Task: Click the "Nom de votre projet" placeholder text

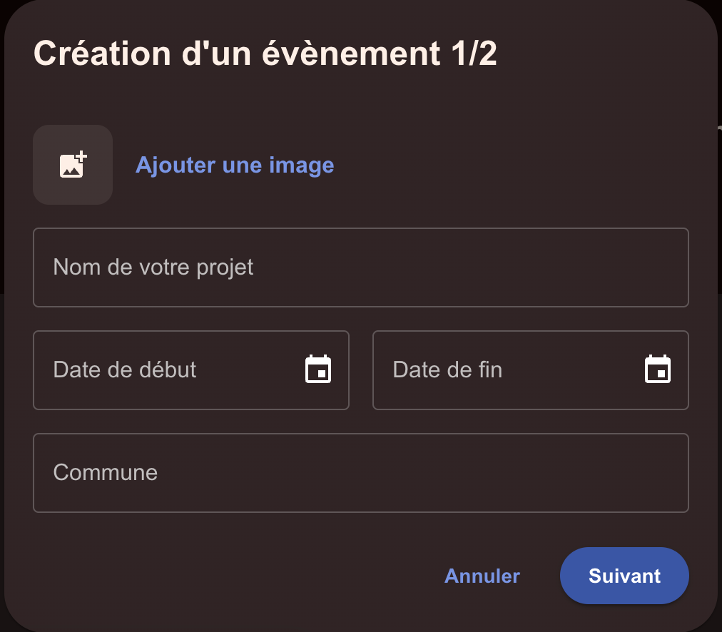Action: click(x=153, y=267)
